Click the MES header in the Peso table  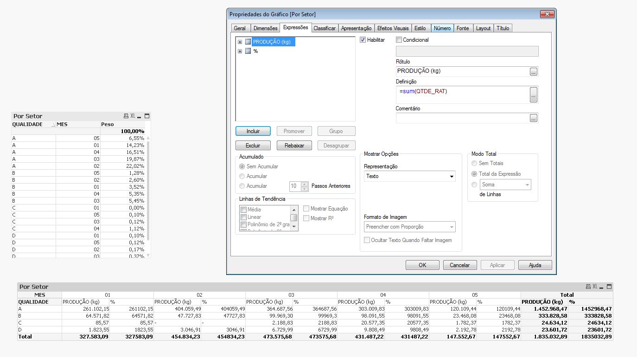tap(77, 124)
